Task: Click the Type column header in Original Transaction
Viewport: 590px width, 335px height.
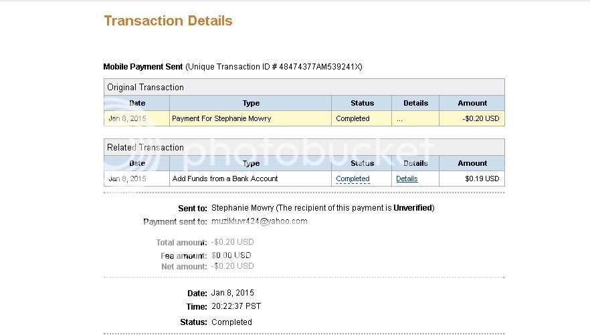Action: pos(251,103)
